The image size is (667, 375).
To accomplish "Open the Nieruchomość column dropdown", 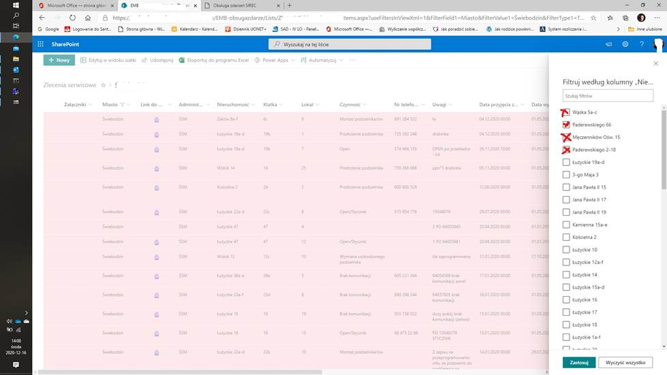I will [253, 105].
